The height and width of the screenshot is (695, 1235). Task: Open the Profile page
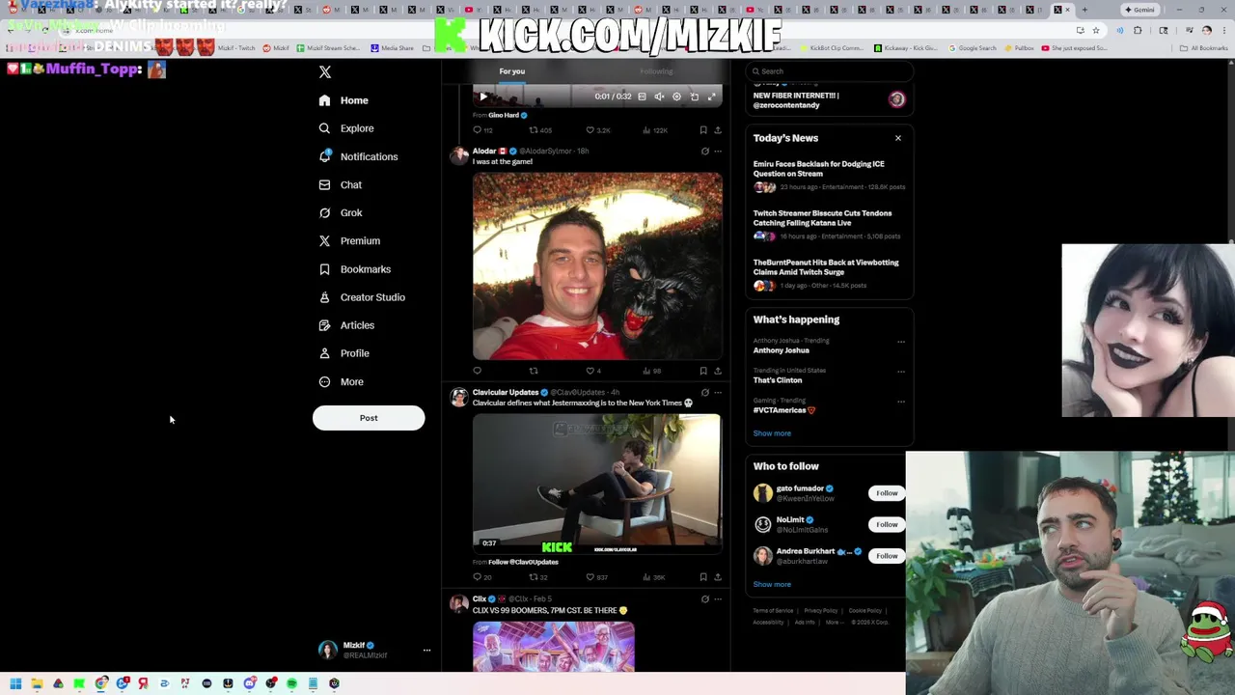click(344, 353)
